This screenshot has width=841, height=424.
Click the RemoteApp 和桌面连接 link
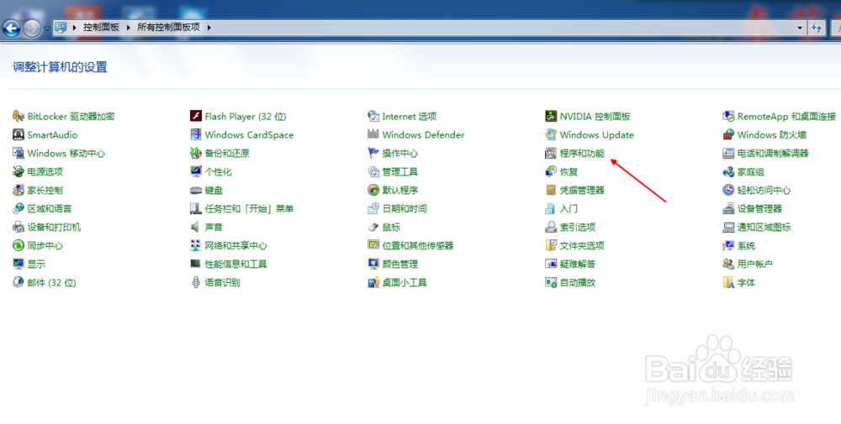tap(786, 116)
